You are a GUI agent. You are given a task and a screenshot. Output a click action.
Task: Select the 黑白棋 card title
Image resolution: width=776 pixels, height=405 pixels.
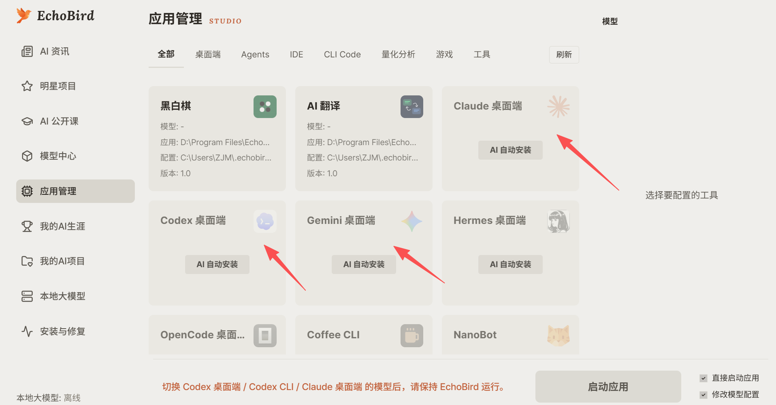click(x=176, y=106)
